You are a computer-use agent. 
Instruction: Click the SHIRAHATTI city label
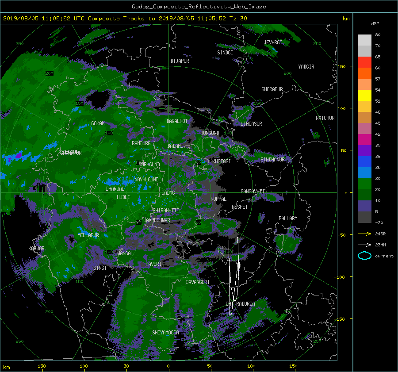(166, 211)
